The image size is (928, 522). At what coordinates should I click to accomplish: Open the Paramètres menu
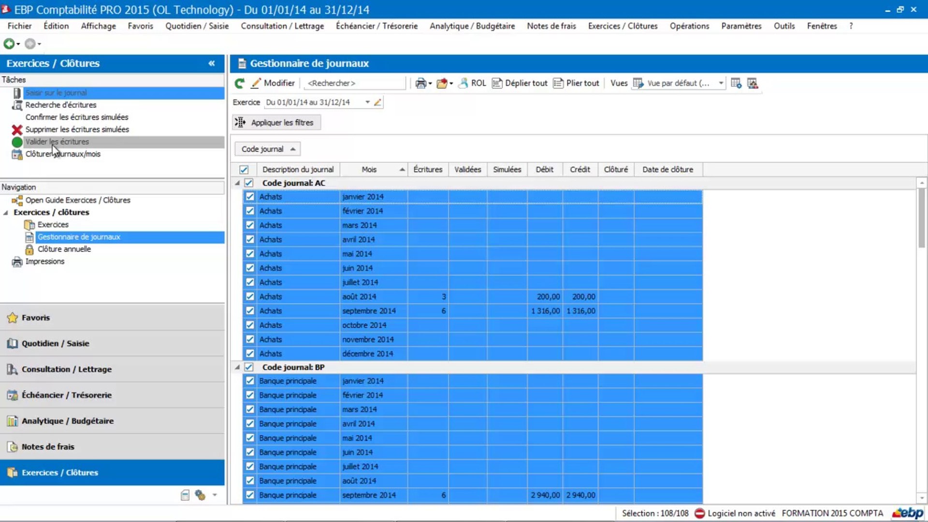tap(741, 26)
